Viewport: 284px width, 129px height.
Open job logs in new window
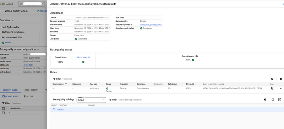point(279,100)
